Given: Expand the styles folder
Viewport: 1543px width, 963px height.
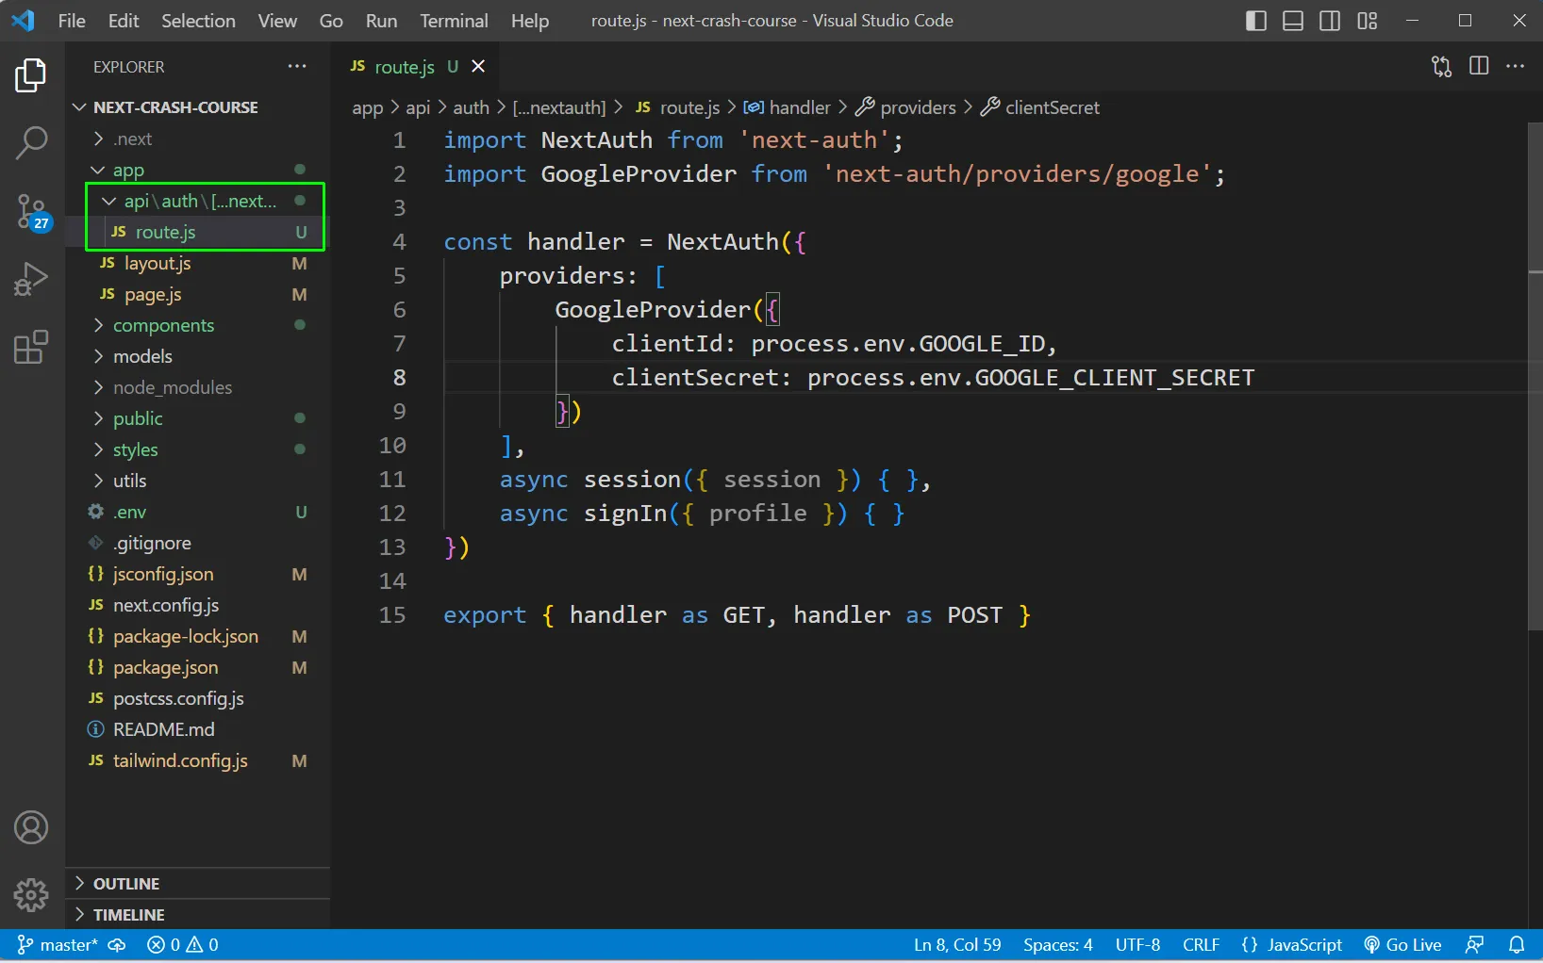Looking at the screenshot, I should pyautogui.click(x=198, y=449).
